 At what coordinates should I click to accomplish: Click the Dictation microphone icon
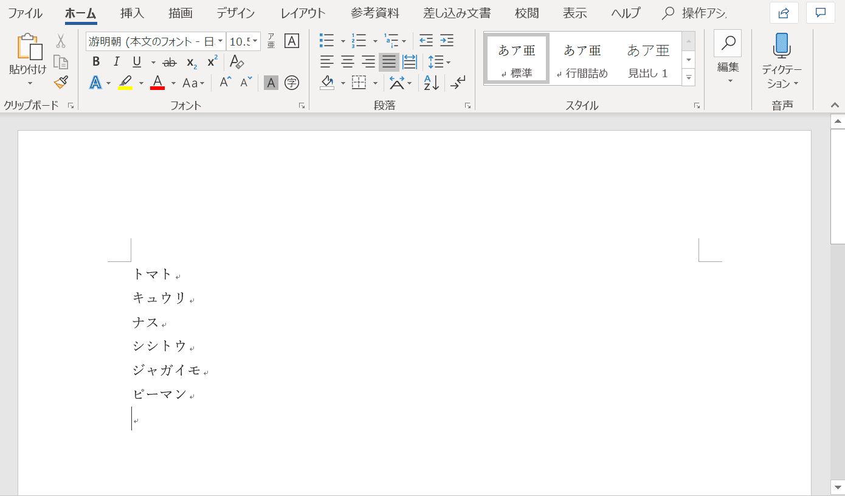coord(782,46)
